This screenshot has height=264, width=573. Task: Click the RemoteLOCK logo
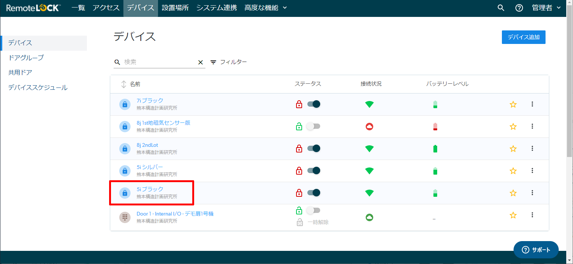point(33,8)
